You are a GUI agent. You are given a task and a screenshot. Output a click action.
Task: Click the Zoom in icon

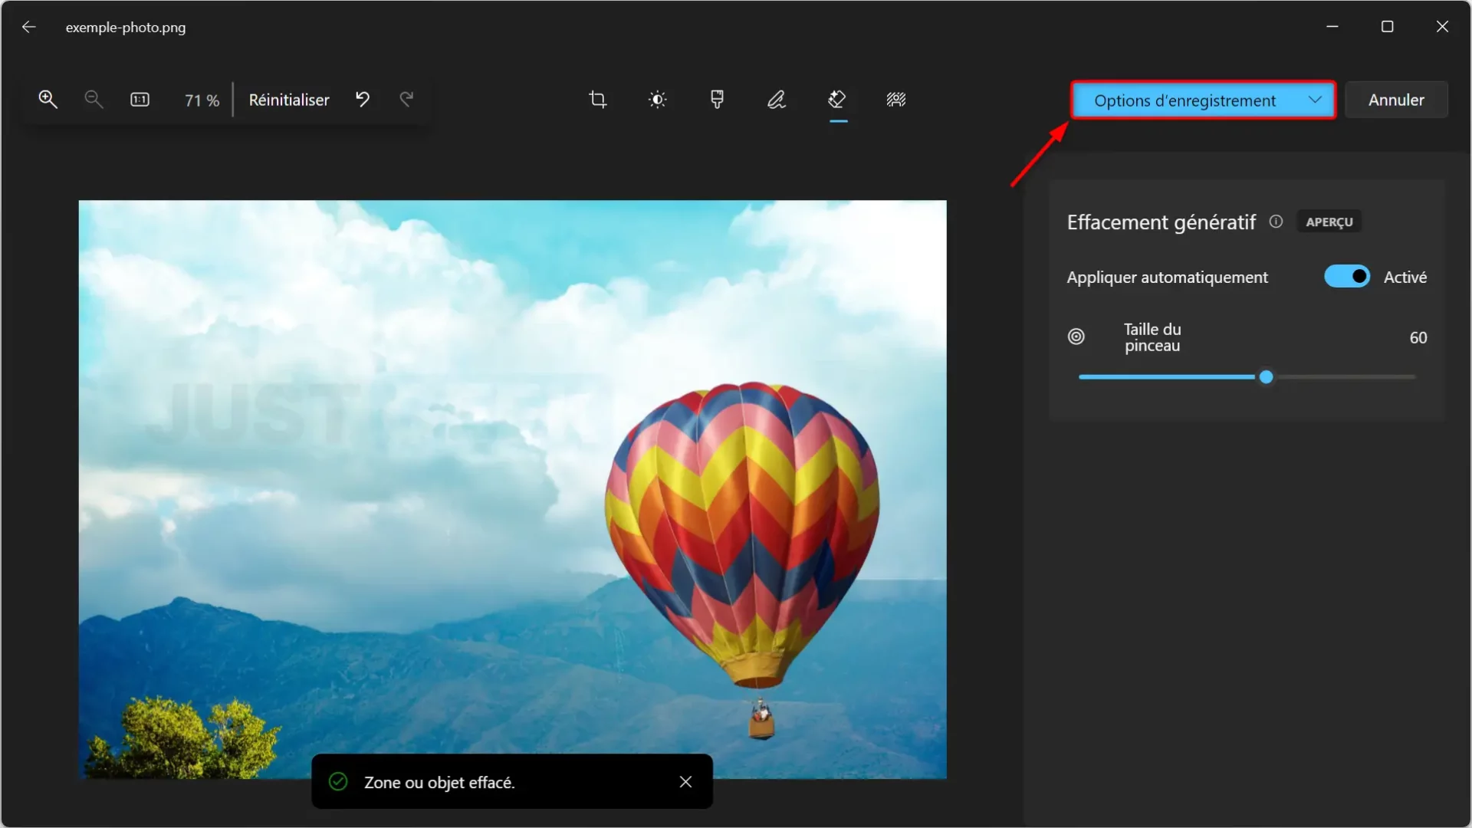(47, 98)
